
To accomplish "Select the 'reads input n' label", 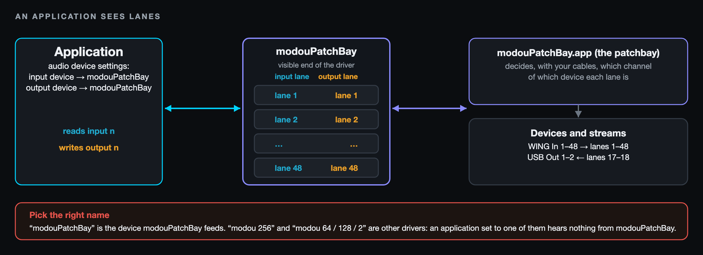I will coord(89,131).
